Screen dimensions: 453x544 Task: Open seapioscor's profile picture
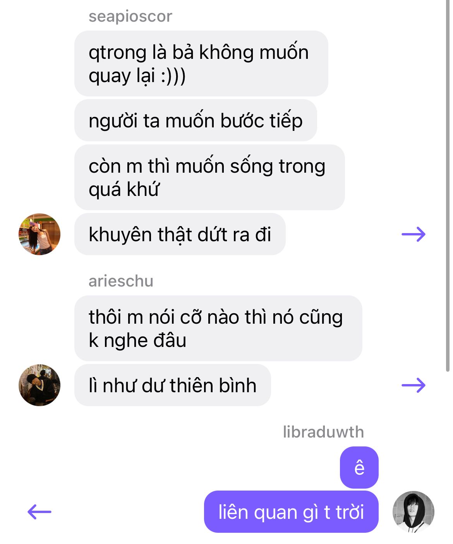39,234
